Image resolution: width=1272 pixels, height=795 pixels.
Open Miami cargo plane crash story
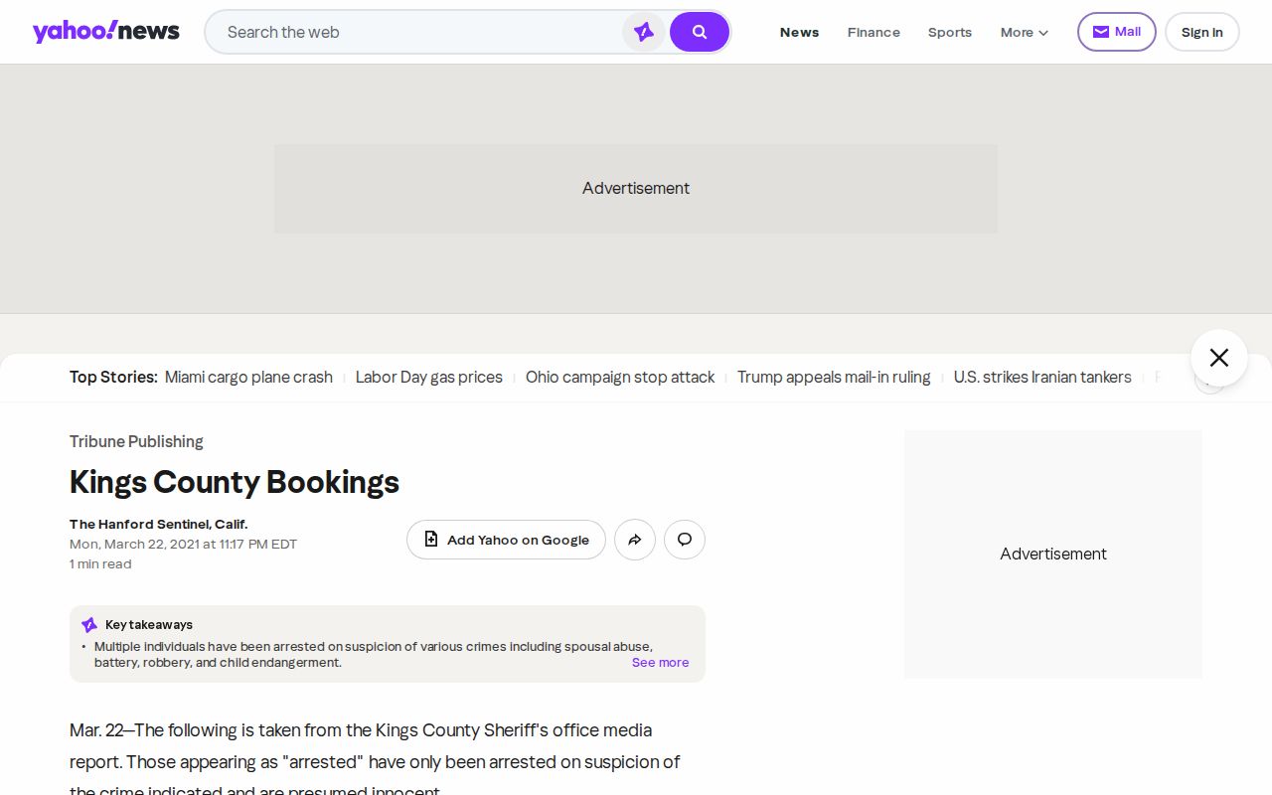(x=248, y=378)
